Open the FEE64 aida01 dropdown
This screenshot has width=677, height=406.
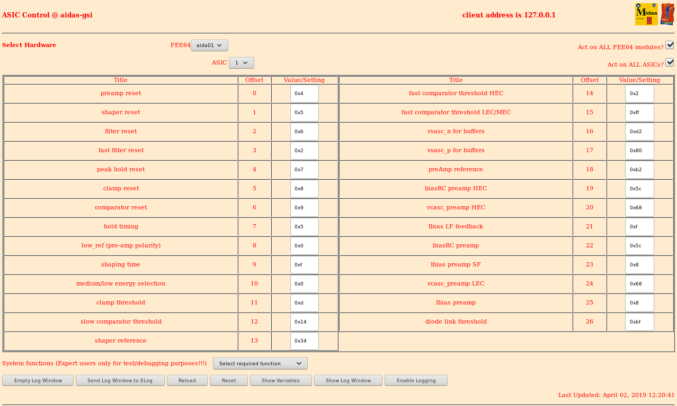[209, 45]
